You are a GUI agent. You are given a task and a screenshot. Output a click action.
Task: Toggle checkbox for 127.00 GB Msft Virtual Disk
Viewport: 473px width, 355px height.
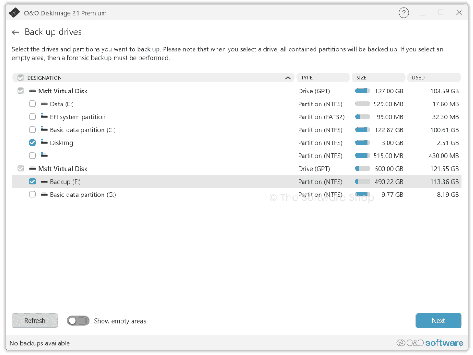20,91
